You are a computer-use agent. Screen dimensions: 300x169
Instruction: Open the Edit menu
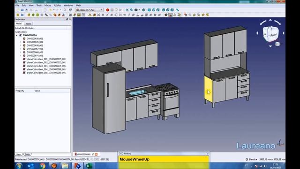pos(24,5)
